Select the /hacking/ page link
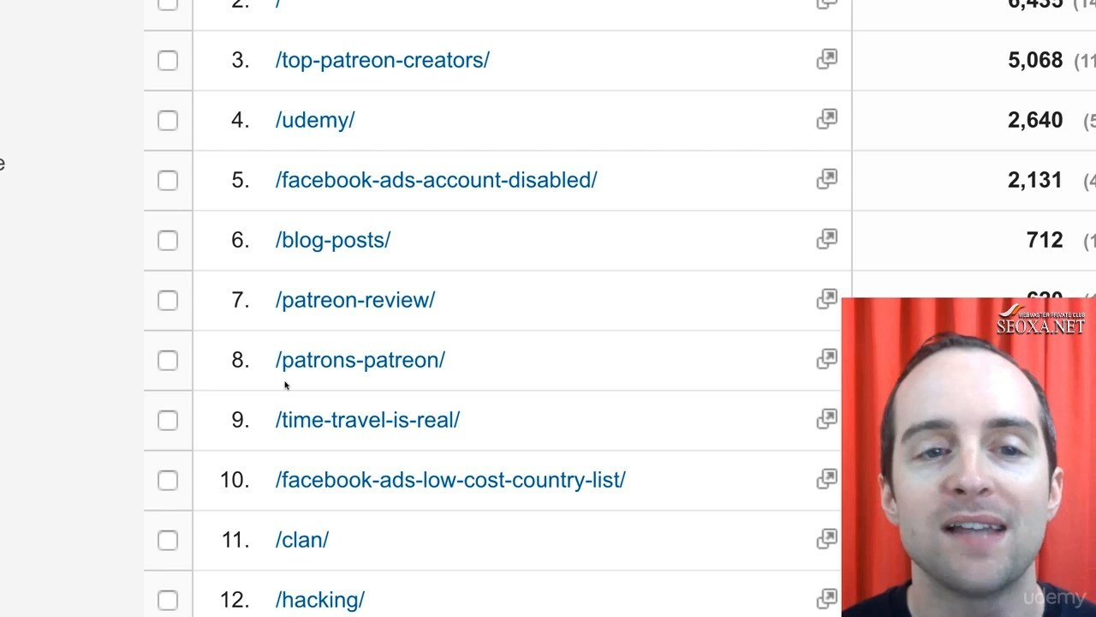The width and height of the screenshot is (1096, 617). (320, 600)
